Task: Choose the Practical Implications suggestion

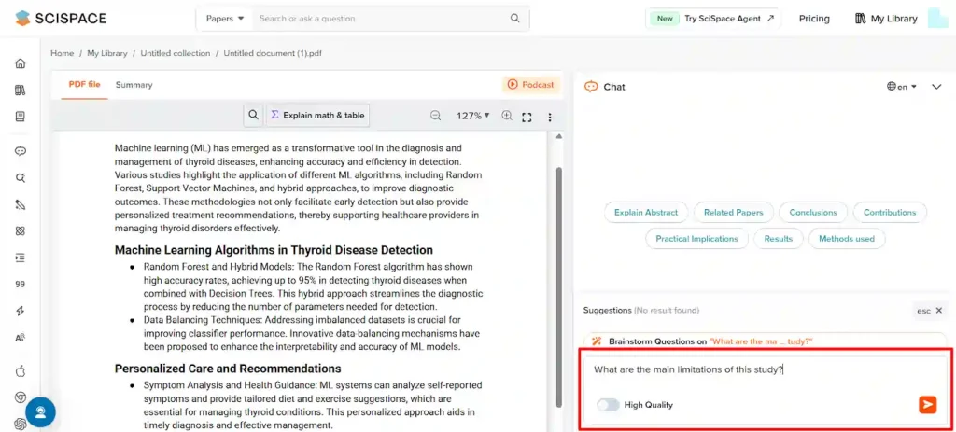Action: (x=696, y=239)
